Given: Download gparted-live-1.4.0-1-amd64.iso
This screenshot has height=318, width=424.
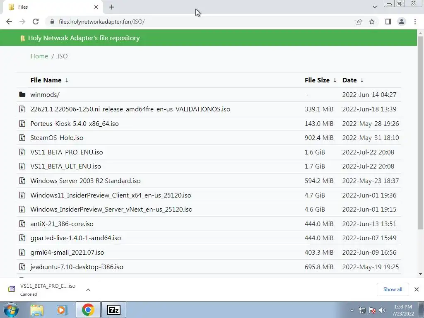Looking at the screenshot, I should [75, 238].
